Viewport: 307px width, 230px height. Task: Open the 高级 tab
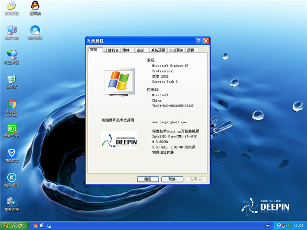pyautogui.click(x=140, y=50)
